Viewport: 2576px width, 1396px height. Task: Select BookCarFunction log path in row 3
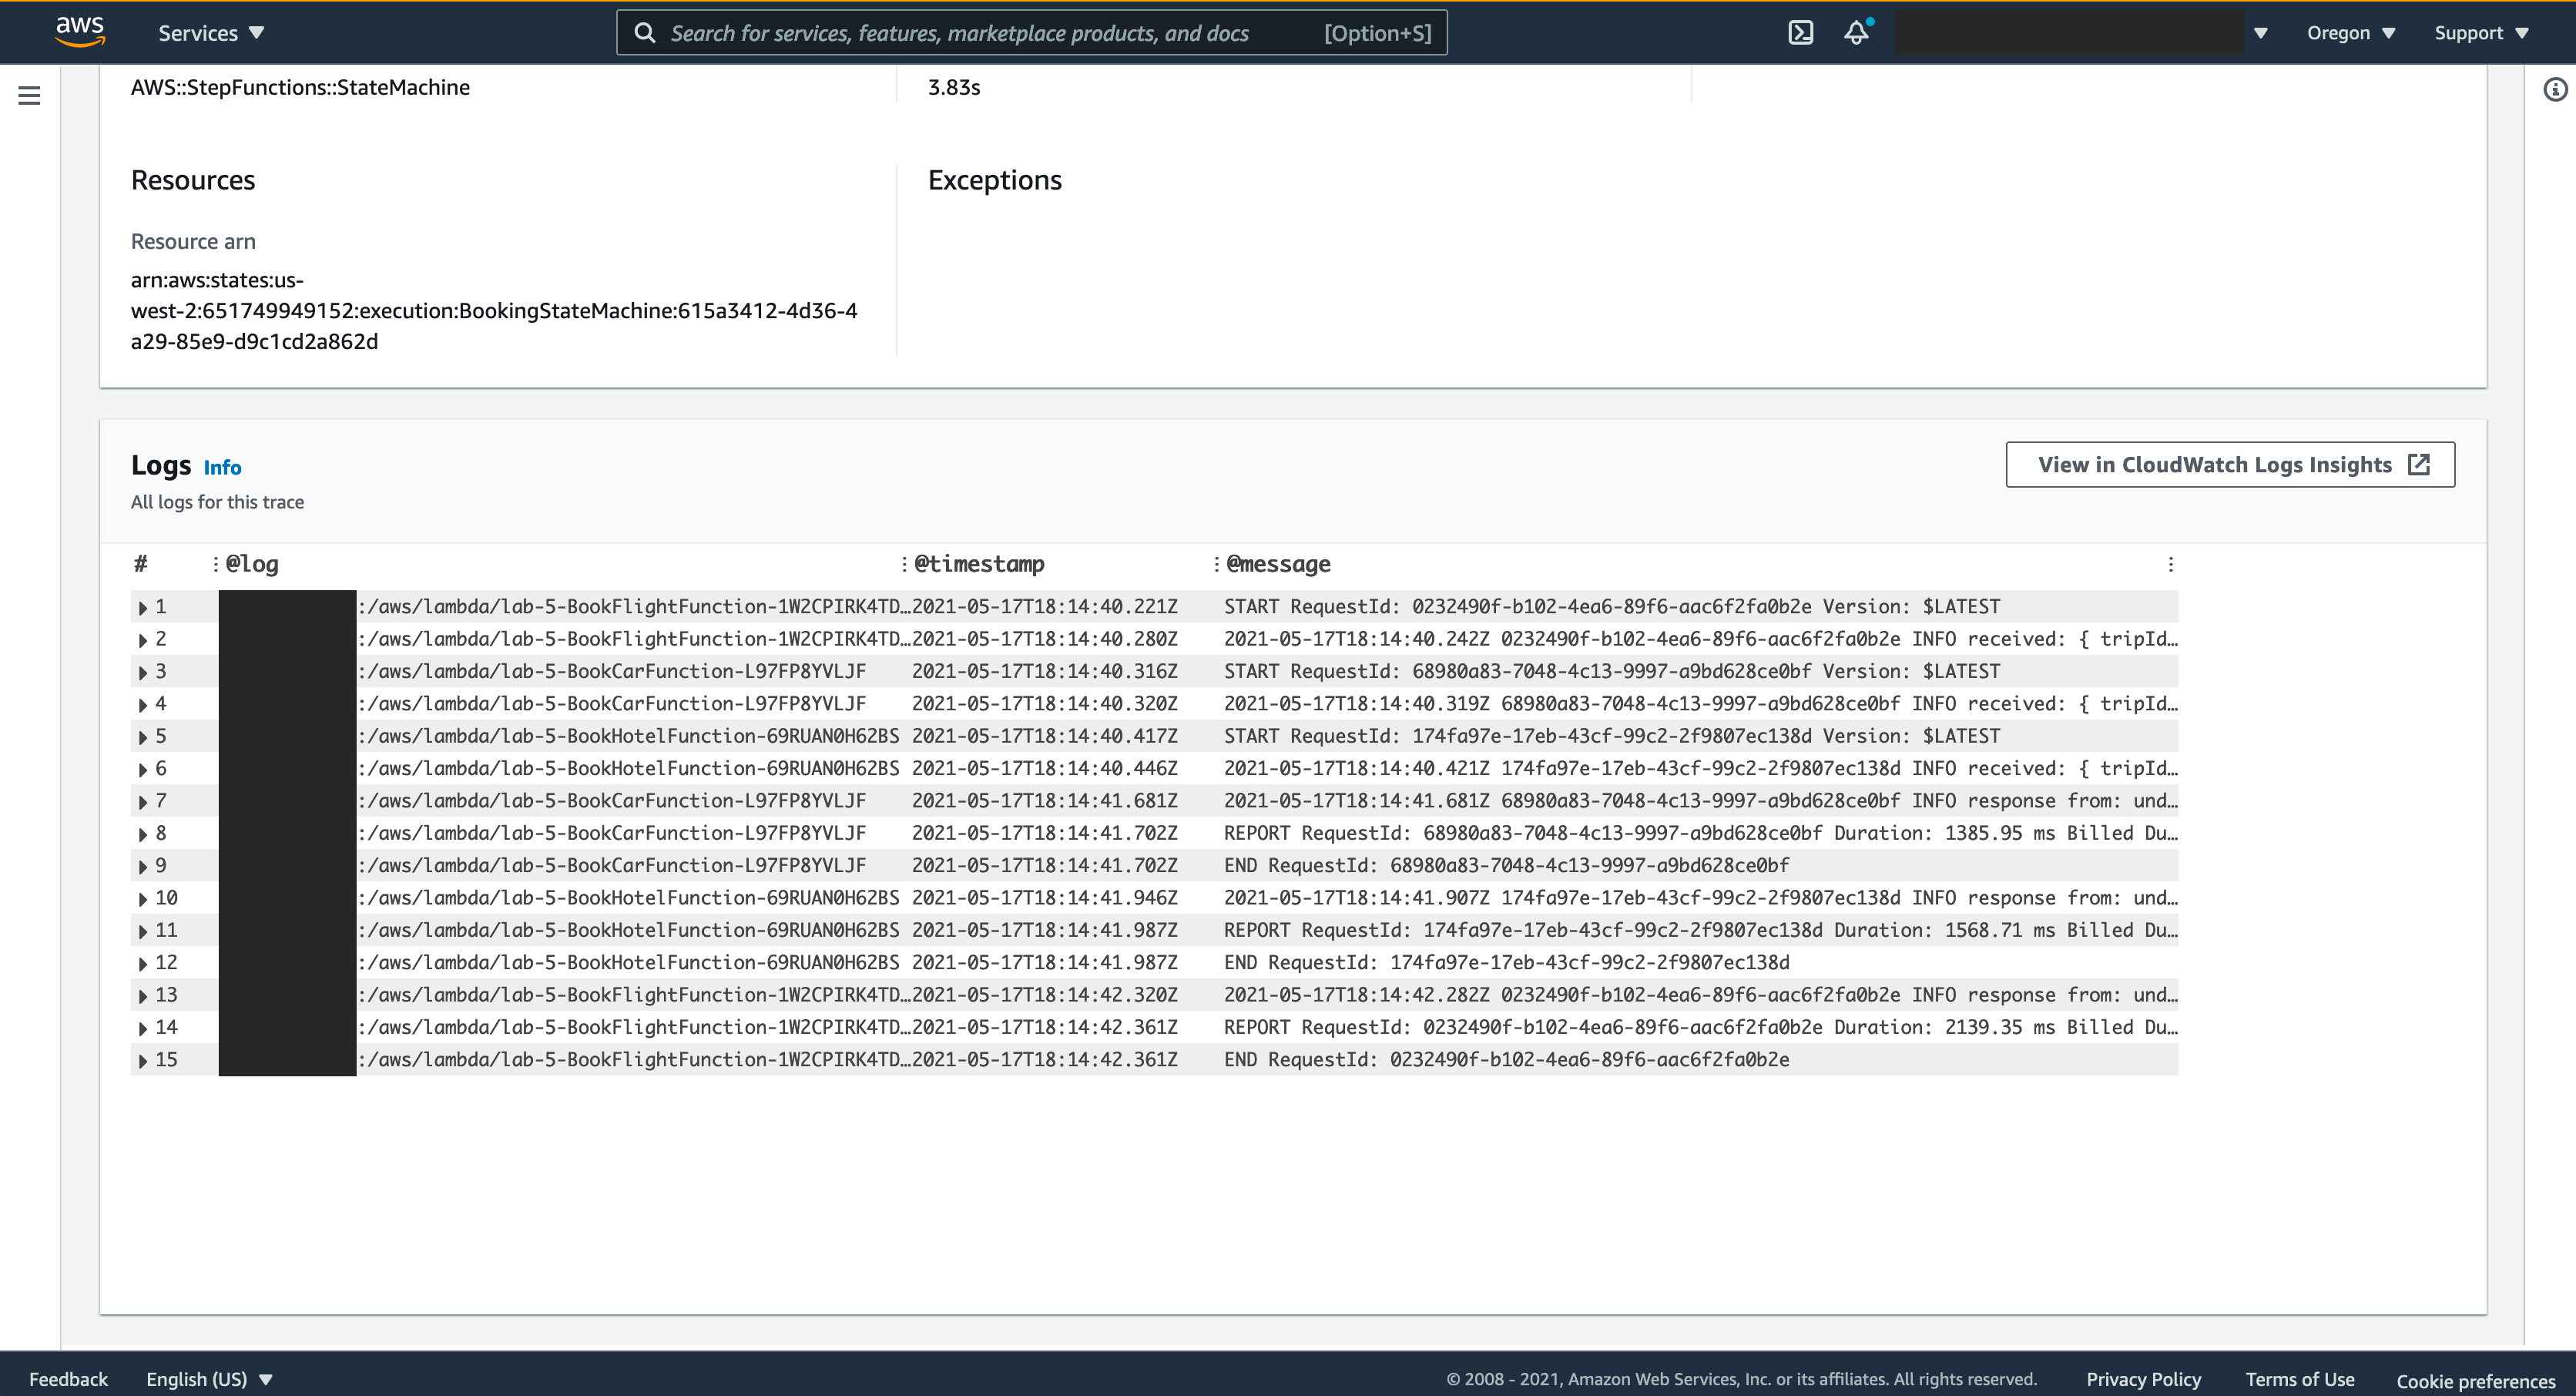coord(612,671)
